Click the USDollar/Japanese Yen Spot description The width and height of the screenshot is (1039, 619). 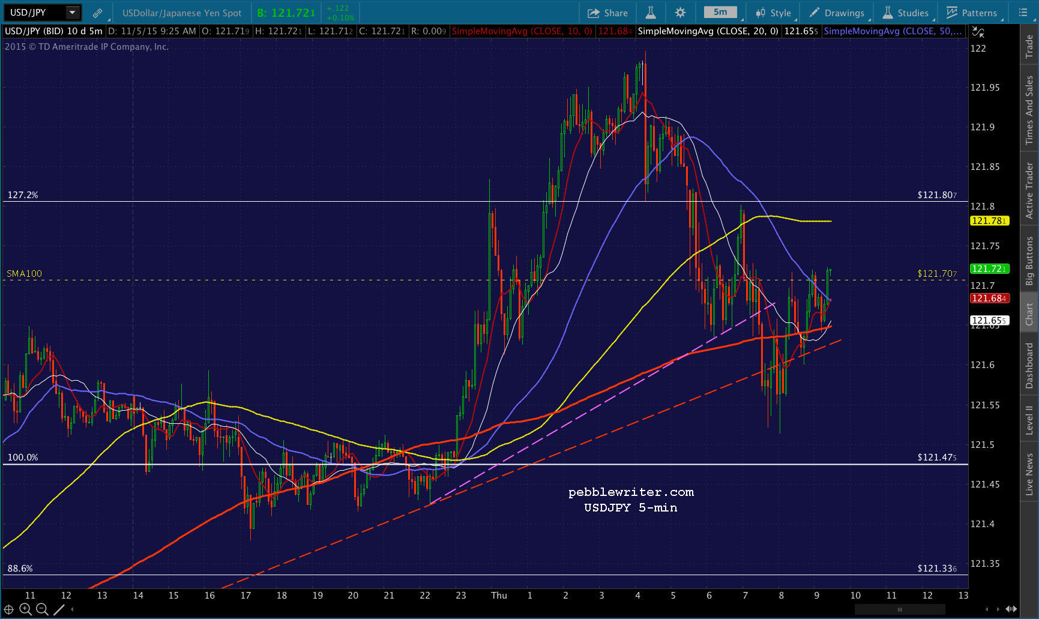(x=182, y=13)
